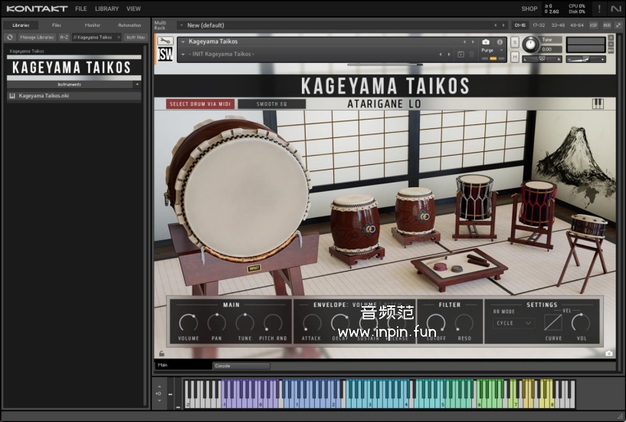Click the wrench edit-instrument icon

point(165,42)
